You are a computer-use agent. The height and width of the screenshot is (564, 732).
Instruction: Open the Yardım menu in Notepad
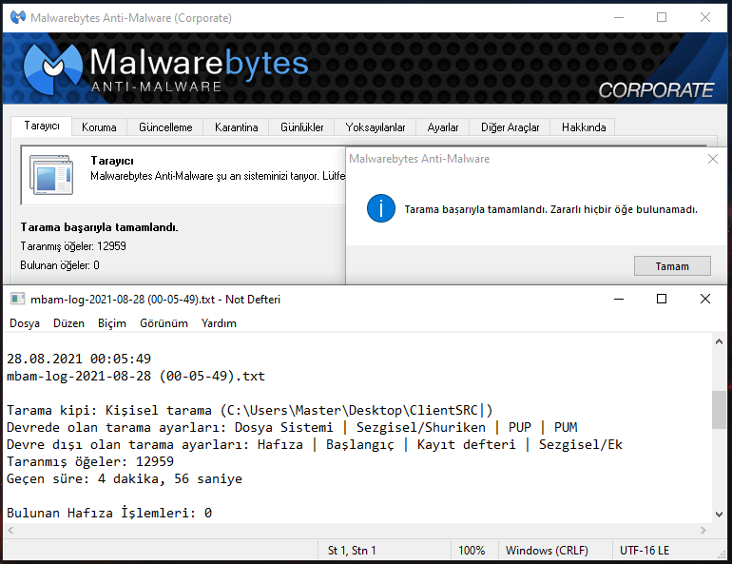(x=219, y=323)
